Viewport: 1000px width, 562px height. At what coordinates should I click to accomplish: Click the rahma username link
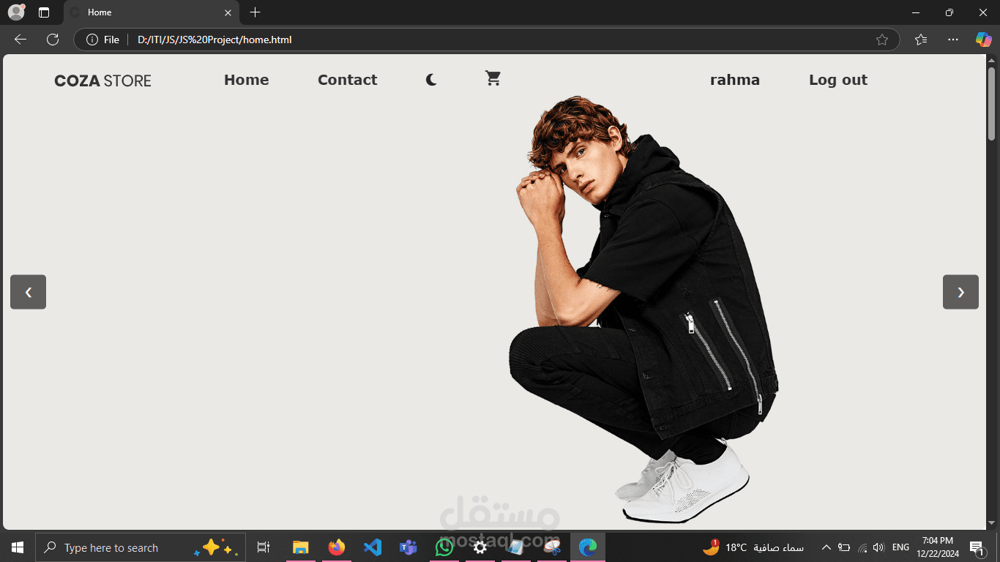coord(734,80)
